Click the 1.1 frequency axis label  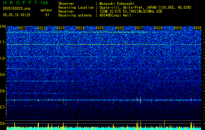click(3, 42)
